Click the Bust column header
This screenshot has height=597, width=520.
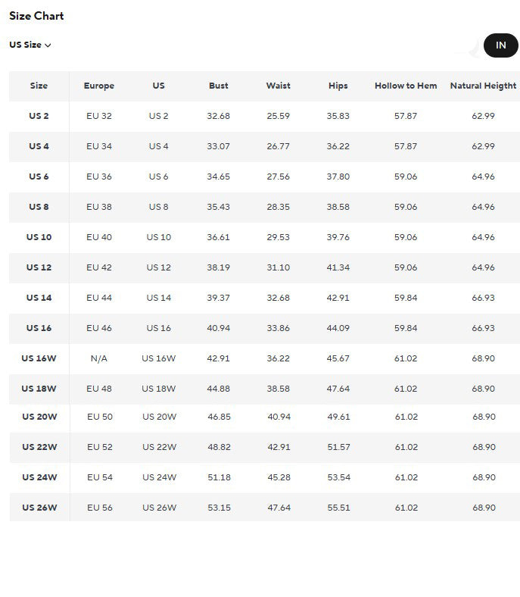[218, 86]
